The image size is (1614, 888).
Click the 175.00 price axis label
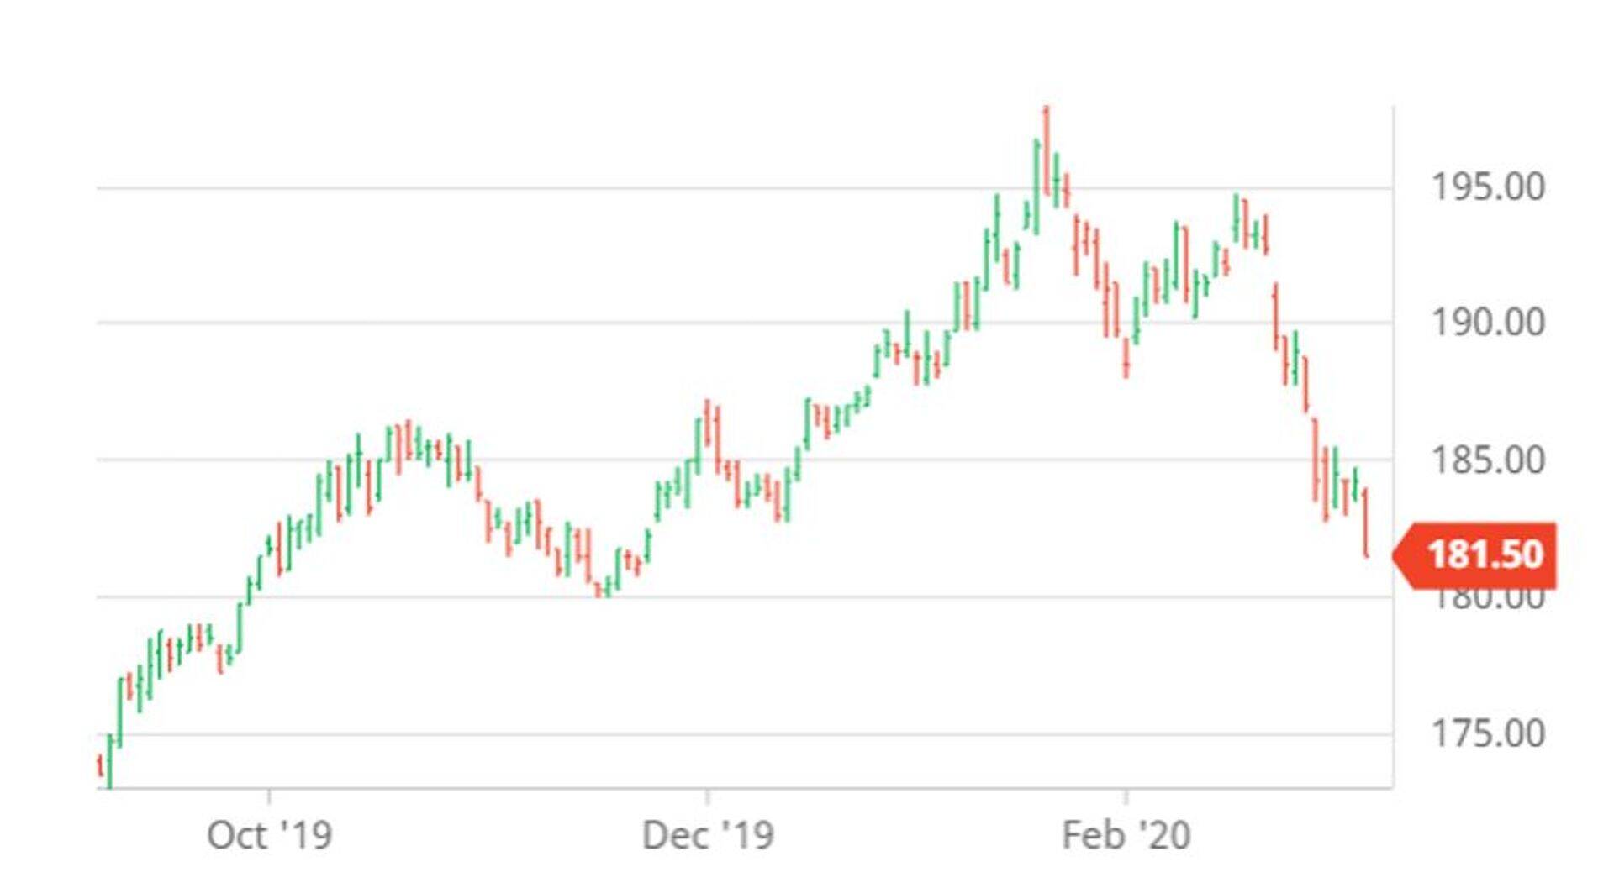pos(1487,733)
